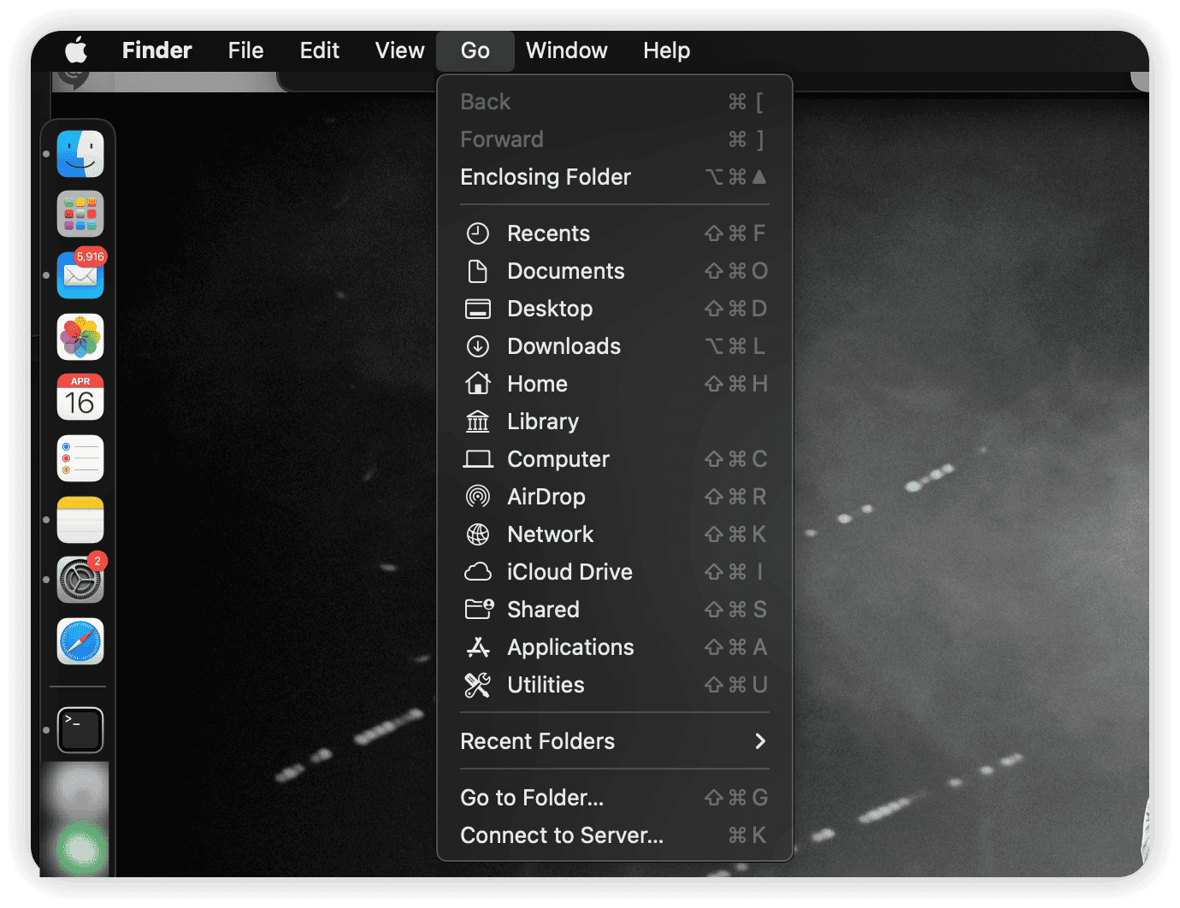Open Reminders app in the Dock
1180x908 pixels.
(x=80, y=458)
